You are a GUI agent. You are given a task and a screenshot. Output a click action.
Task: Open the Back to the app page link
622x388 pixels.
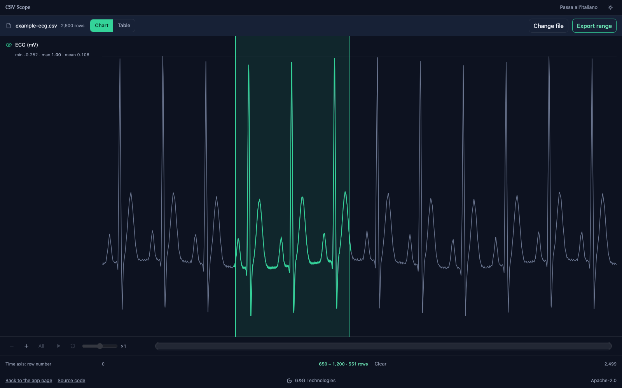[x=29, y=381]
